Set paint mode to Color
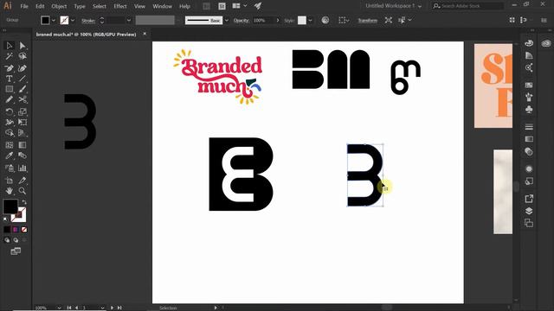This screenshot has height=311, width=554. click(x=7, y=230)
